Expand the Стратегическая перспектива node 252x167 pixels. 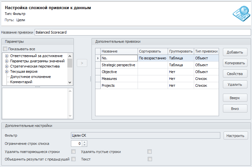pos(7,67)
